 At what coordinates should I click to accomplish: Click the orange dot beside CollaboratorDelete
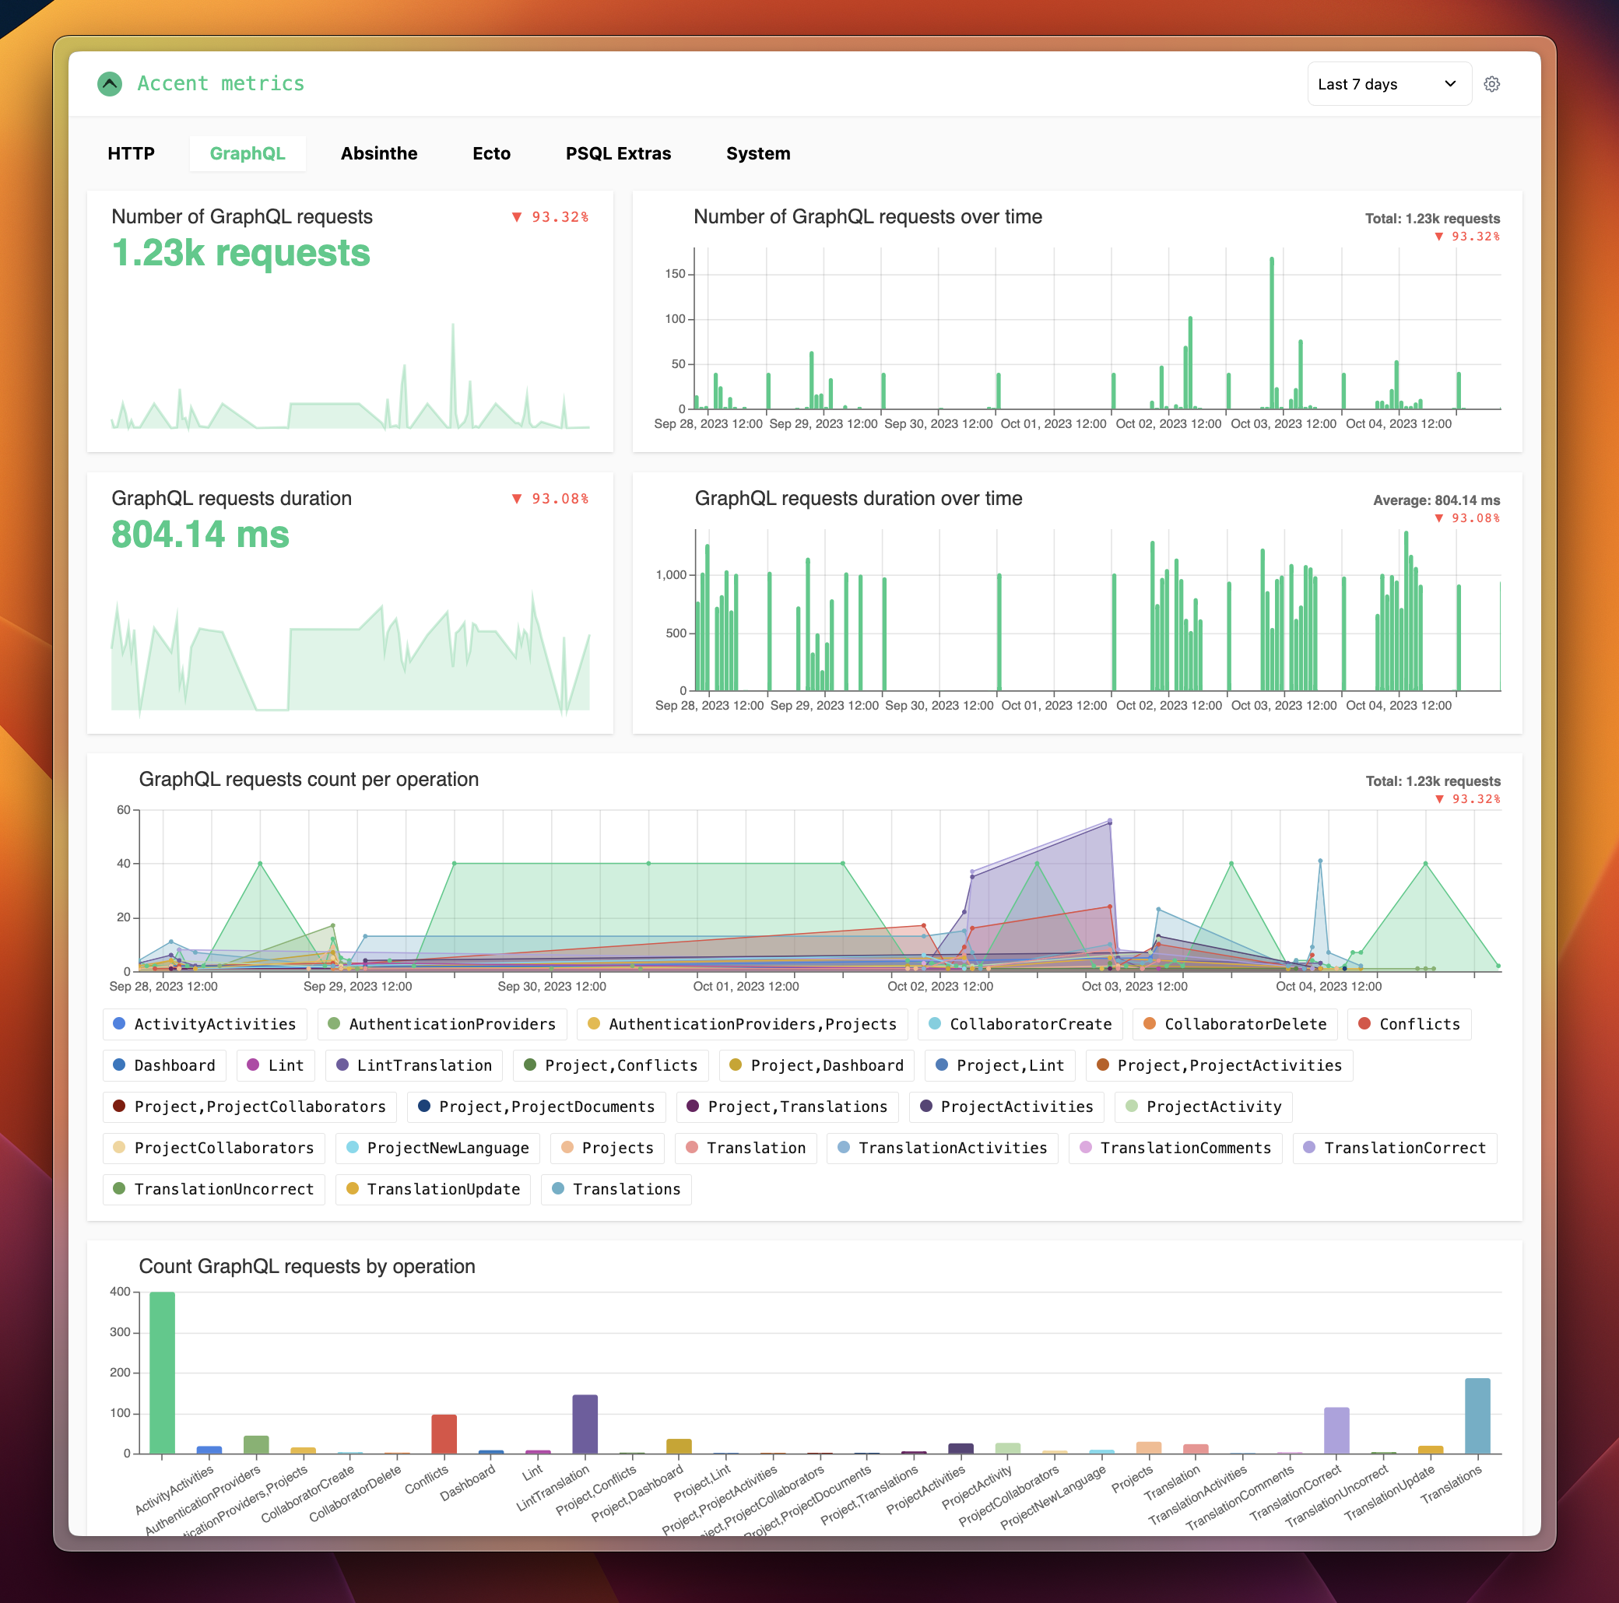coord(1149,1024)
